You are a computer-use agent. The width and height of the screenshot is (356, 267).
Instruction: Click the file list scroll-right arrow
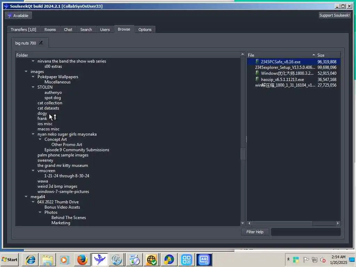pos(338,223)
